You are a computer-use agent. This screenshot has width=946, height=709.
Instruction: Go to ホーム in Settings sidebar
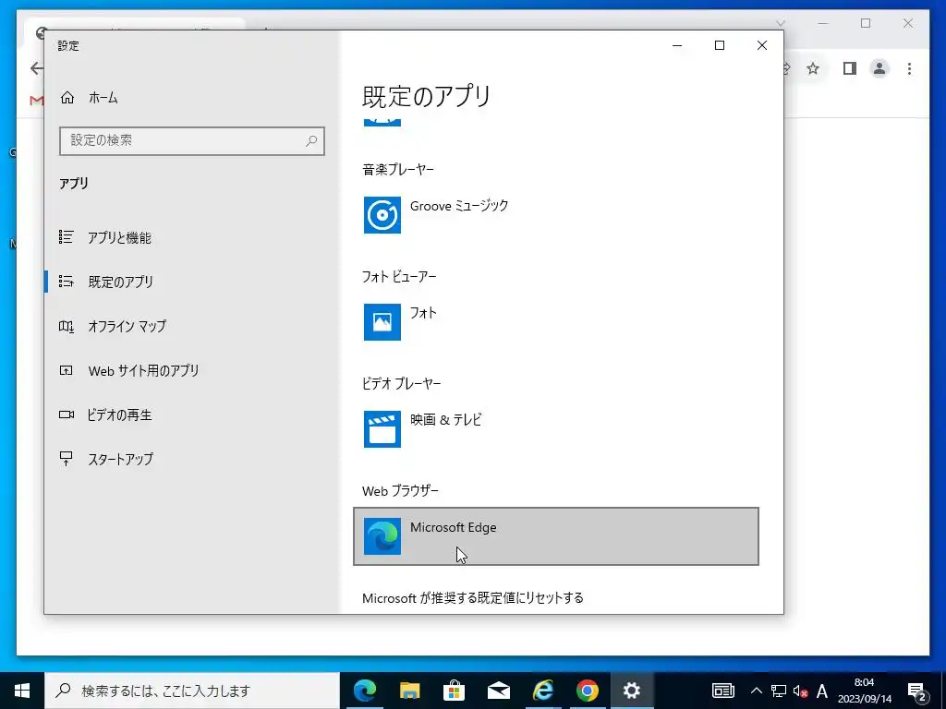tap(192, 97)
